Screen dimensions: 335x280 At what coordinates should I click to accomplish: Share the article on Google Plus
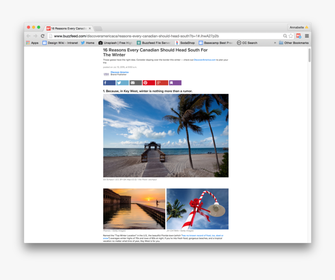(162, 83)
